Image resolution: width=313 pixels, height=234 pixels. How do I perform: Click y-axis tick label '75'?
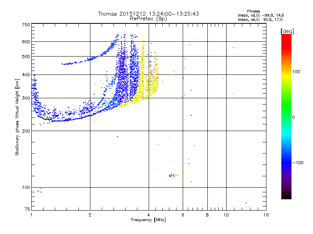27,209
